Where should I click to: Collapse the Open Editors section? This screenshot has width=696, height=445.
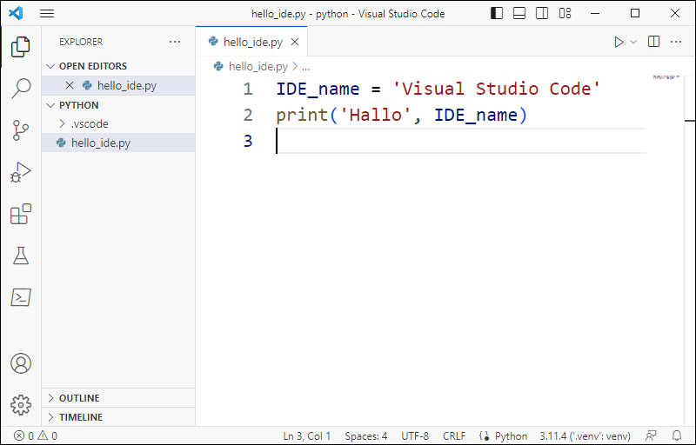118,66
